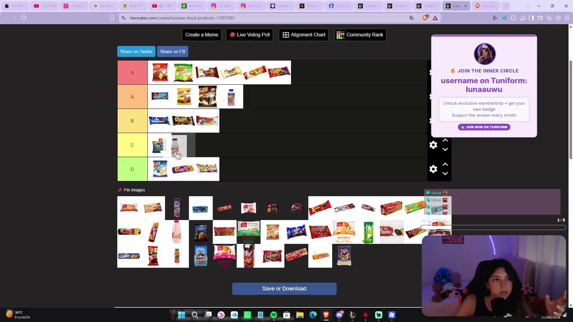Open Microsoft Store from the taskbar
Viewport: 573px width, 322px height.
click(x=287, y=315)
